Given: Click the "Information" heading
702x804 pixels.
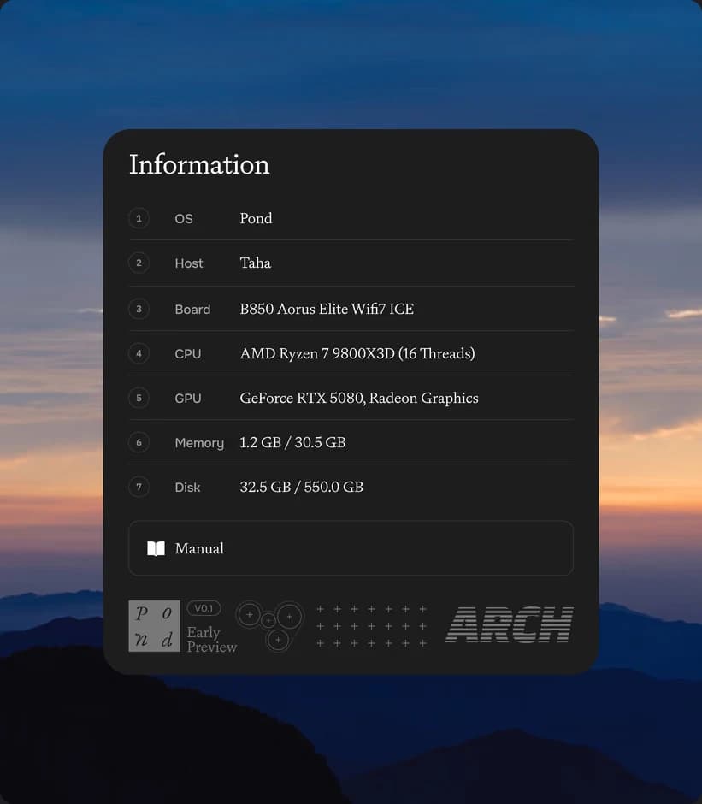Looking at the screenshot, I should [199, 164].
